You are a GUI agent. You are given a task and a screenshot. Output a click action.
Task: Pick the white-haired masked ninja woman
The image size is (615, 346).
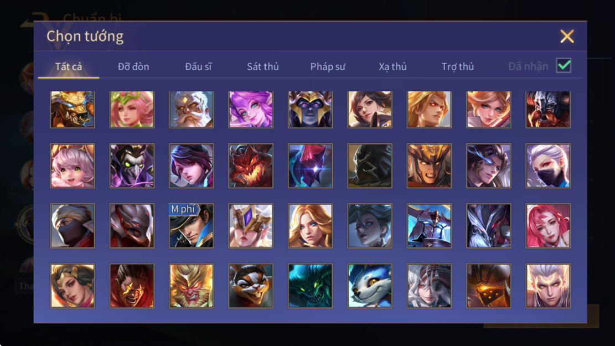(549, 166)
